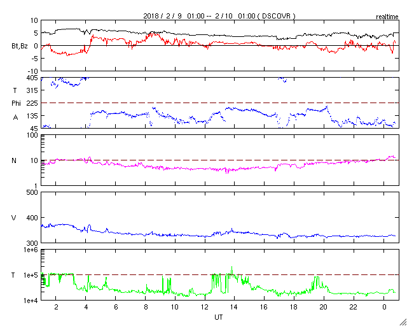407x326 pixels.
Task: Click the '400' tick of the V panel
Action: coord(33,218)
